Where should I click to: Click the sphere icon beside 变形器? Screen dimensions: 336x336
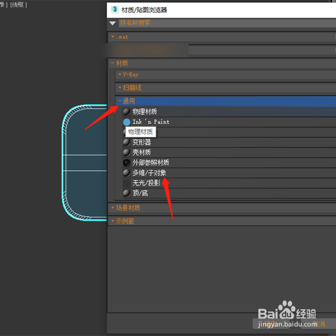(x=126, y=142)
